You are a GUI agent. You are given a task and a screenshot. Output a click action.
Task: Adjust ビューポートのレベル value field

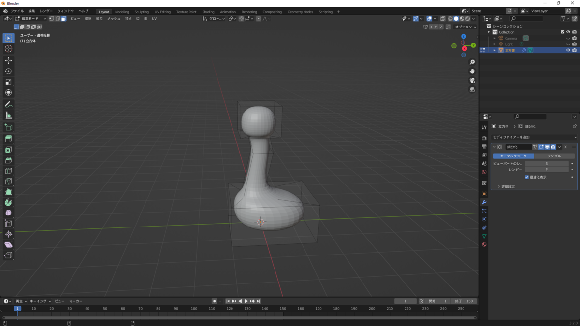(x=547, y=164)
